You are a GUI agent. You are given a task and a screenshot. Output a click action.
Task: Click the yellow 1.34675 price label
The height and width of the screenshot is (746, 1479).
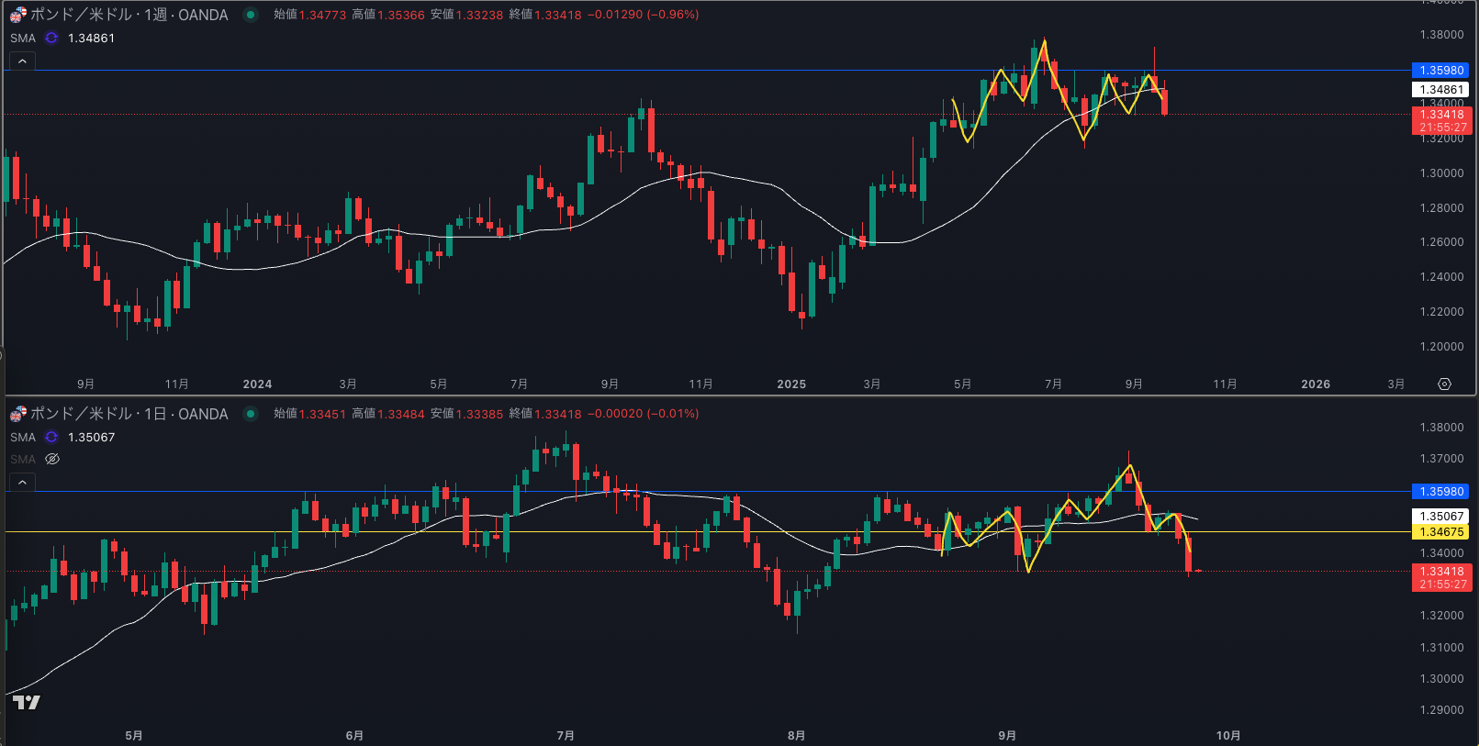pyautogui.click(x=1441, y=531)
